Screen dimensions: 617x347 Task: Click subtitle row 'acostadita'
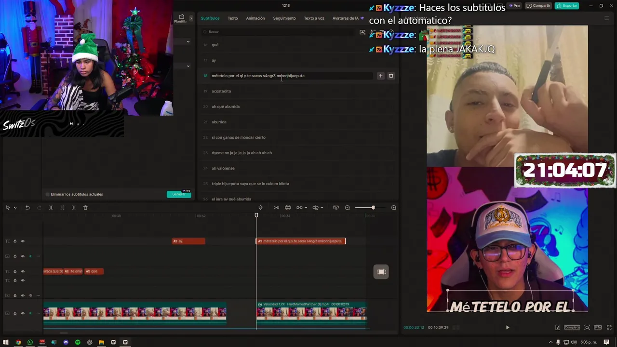[x=299, y=91]
